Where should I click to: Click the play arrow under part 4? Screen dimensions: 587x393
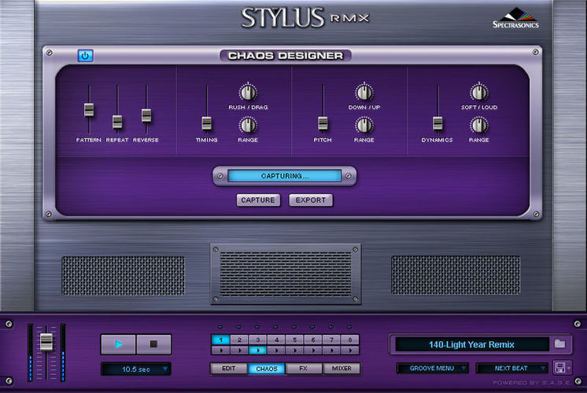point(277,351)
